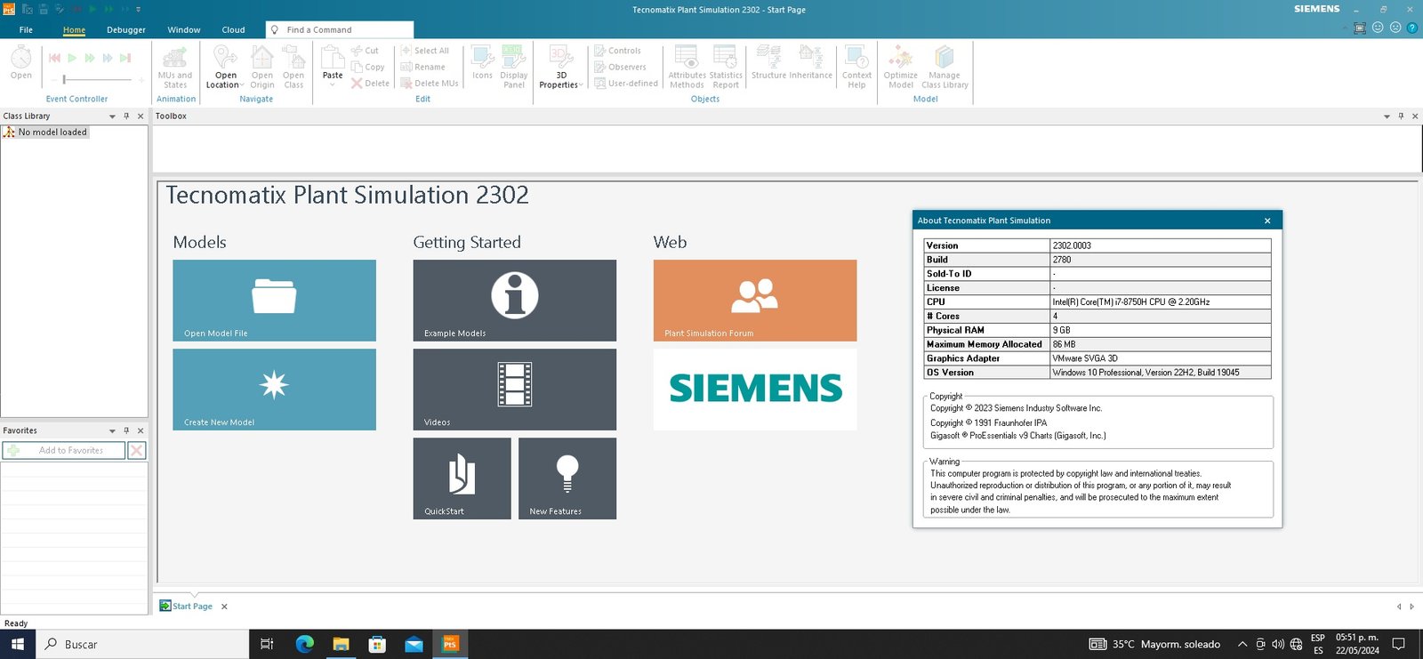
Task: Toggle the Favorites panel pin
Action: tap(126, 430)
